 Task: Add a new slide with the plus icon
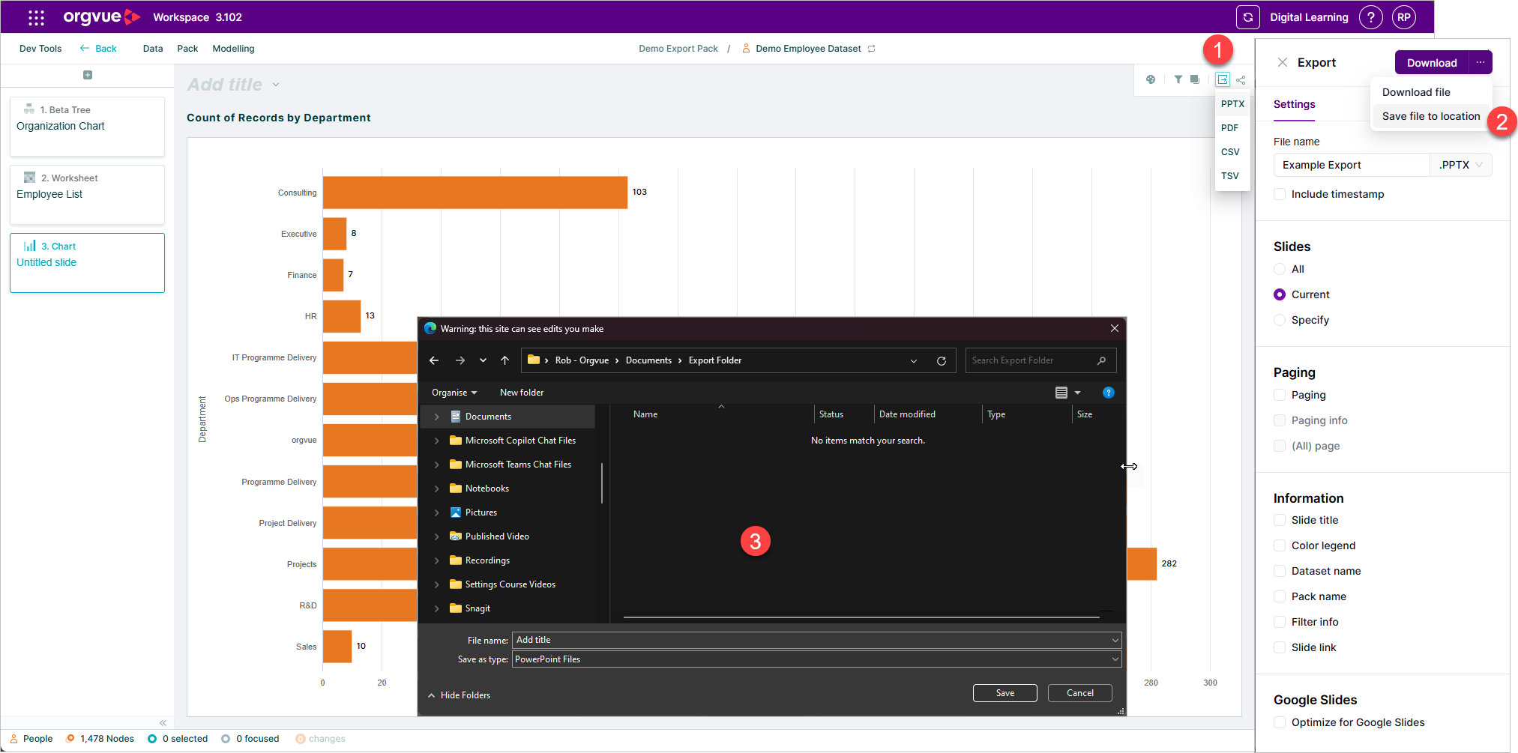88,75
